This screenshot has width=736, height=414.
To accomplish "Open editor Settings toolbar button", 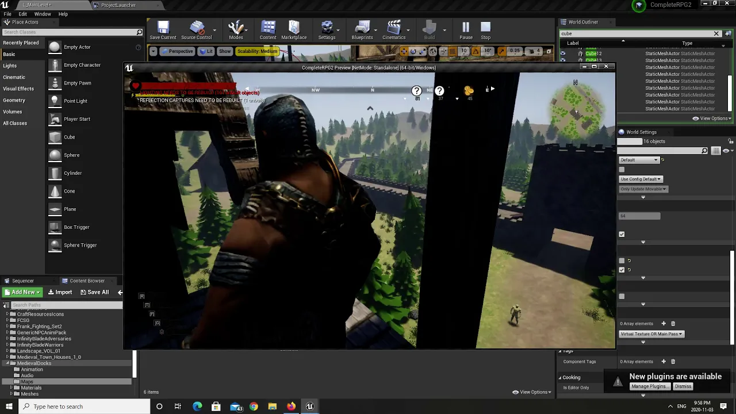I will pyautogui.click(x=327, y=30).
